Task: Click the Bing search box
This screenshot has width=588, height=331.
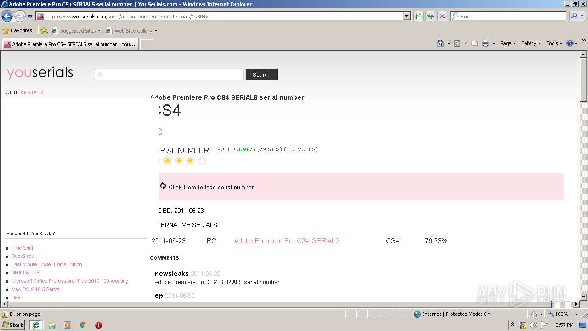Action: click(509, 16)
